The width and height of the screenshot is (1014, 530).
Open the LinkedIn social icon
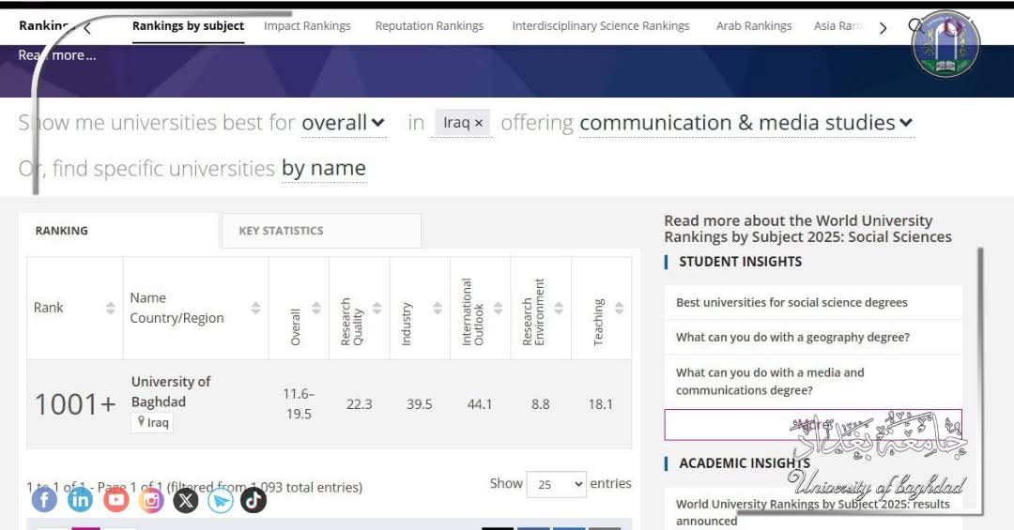[80, 500]
